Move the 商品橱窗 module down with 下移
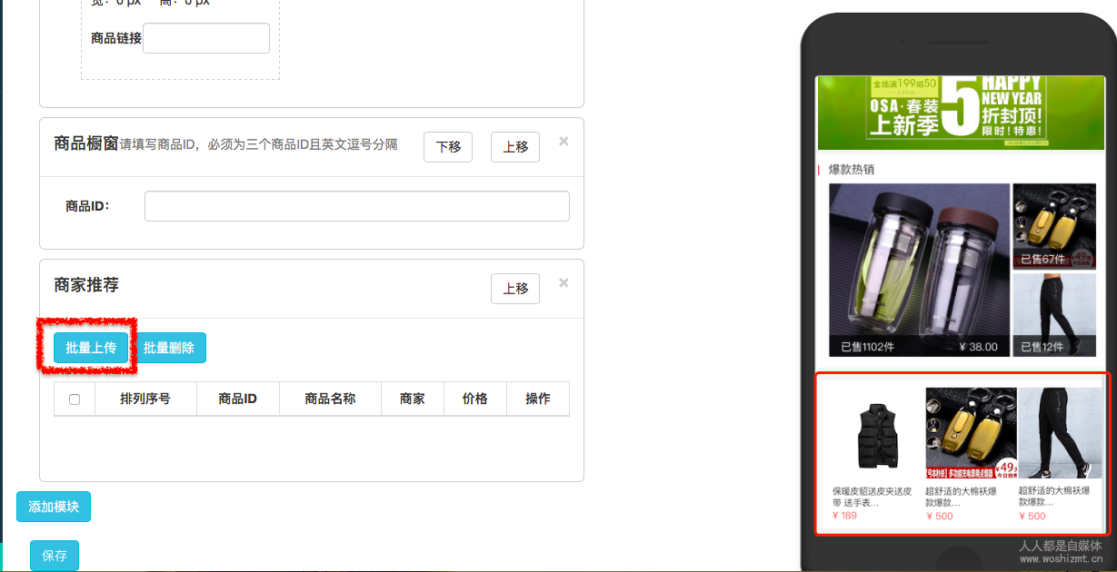The height and width of the screenshot is (572, 1117). (448, 147)
